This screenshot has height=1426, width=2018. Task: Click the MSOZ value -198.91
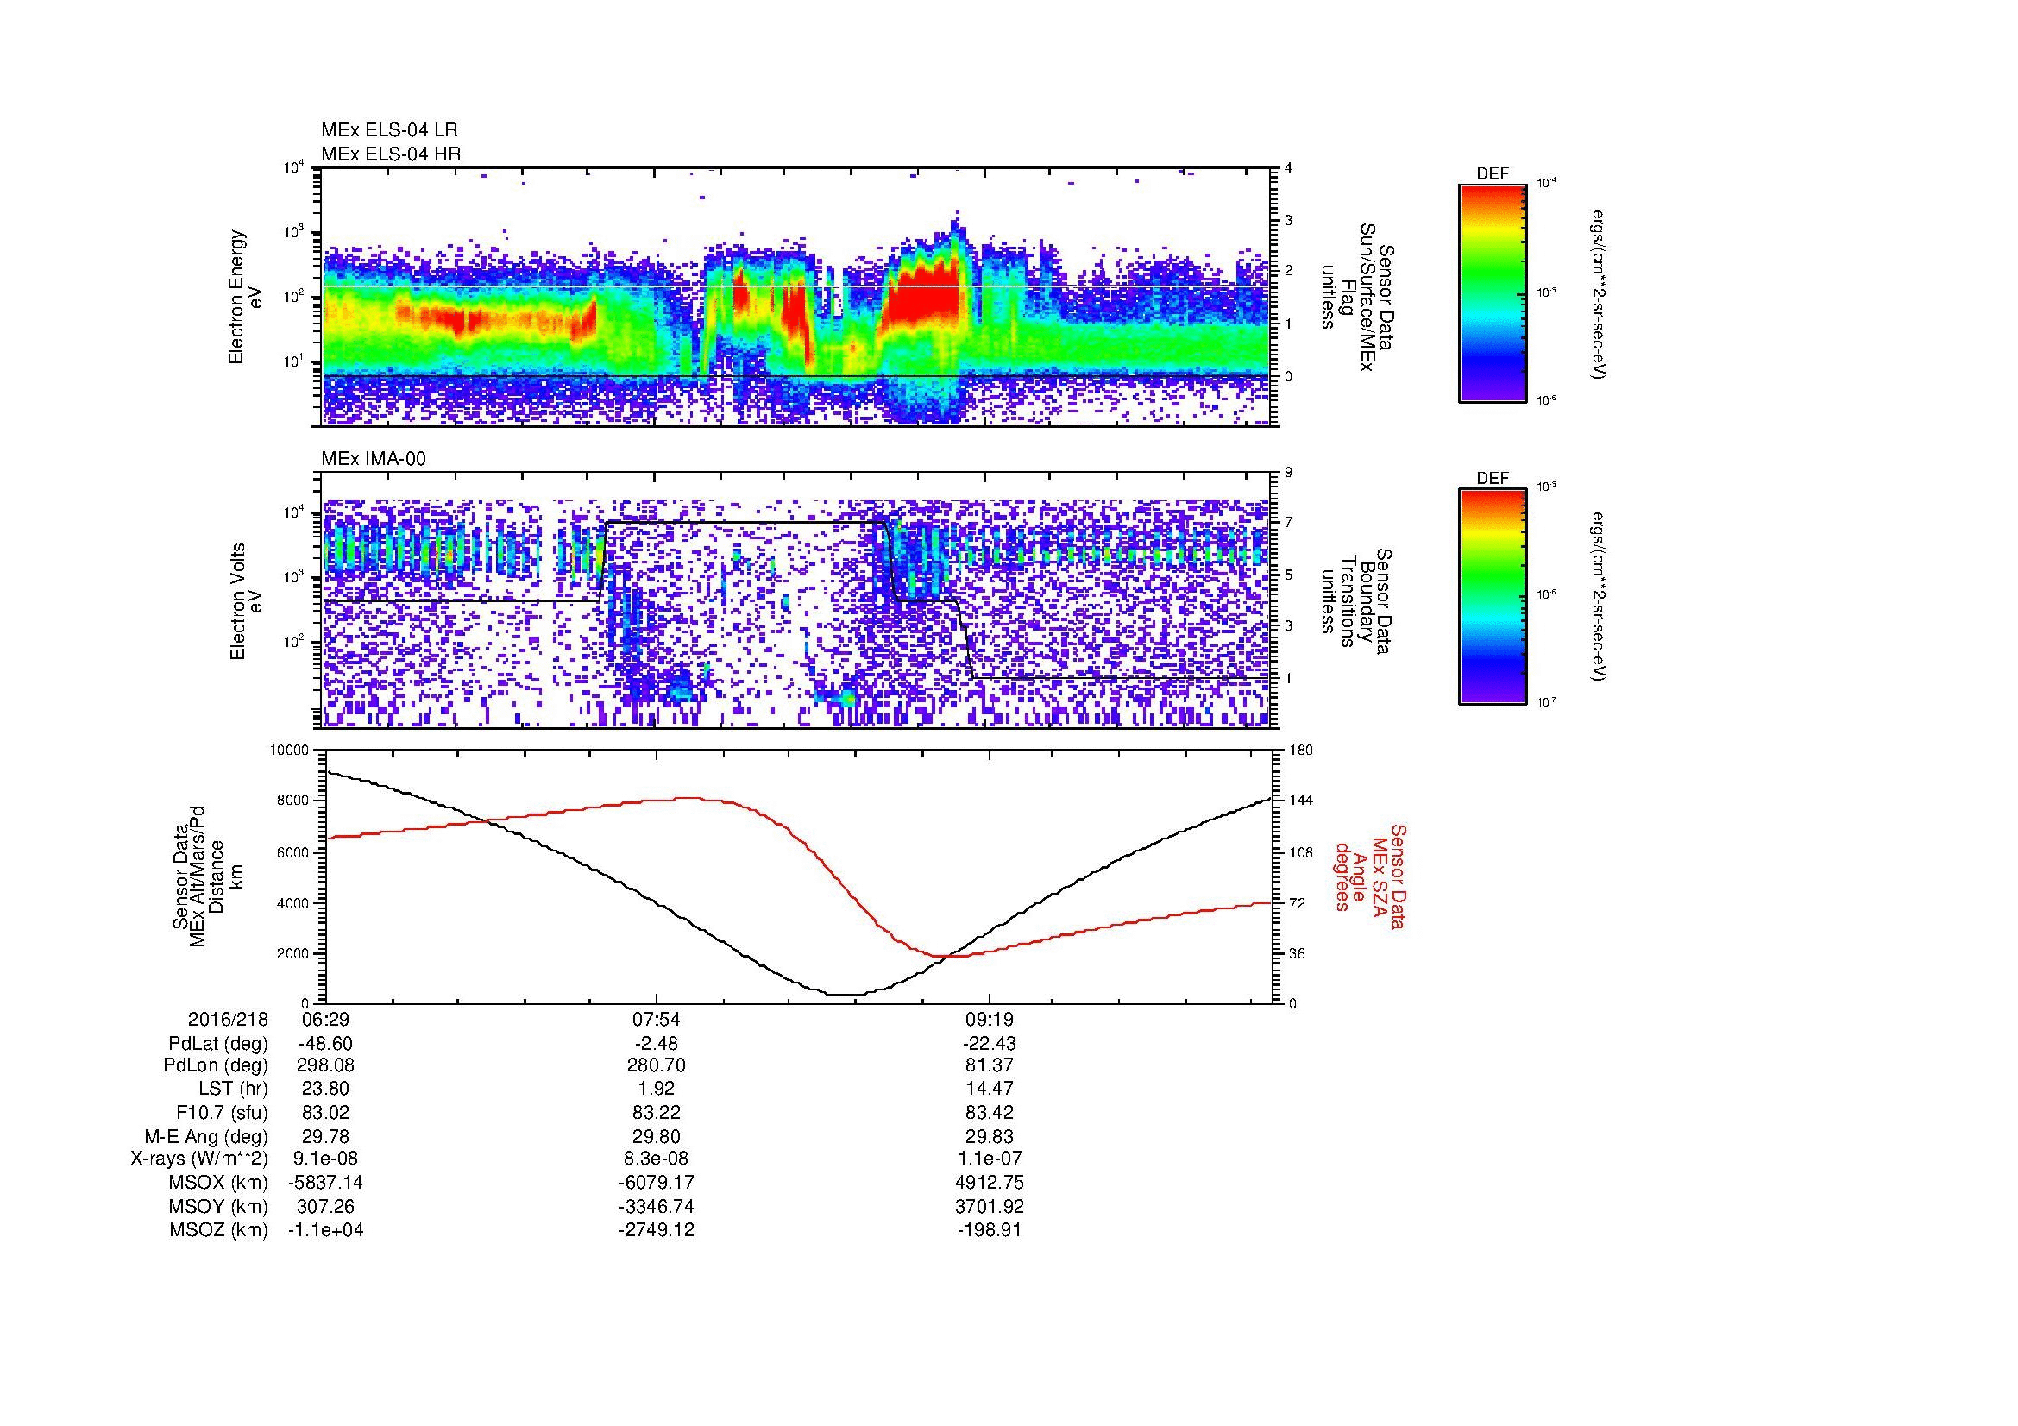990,1230
